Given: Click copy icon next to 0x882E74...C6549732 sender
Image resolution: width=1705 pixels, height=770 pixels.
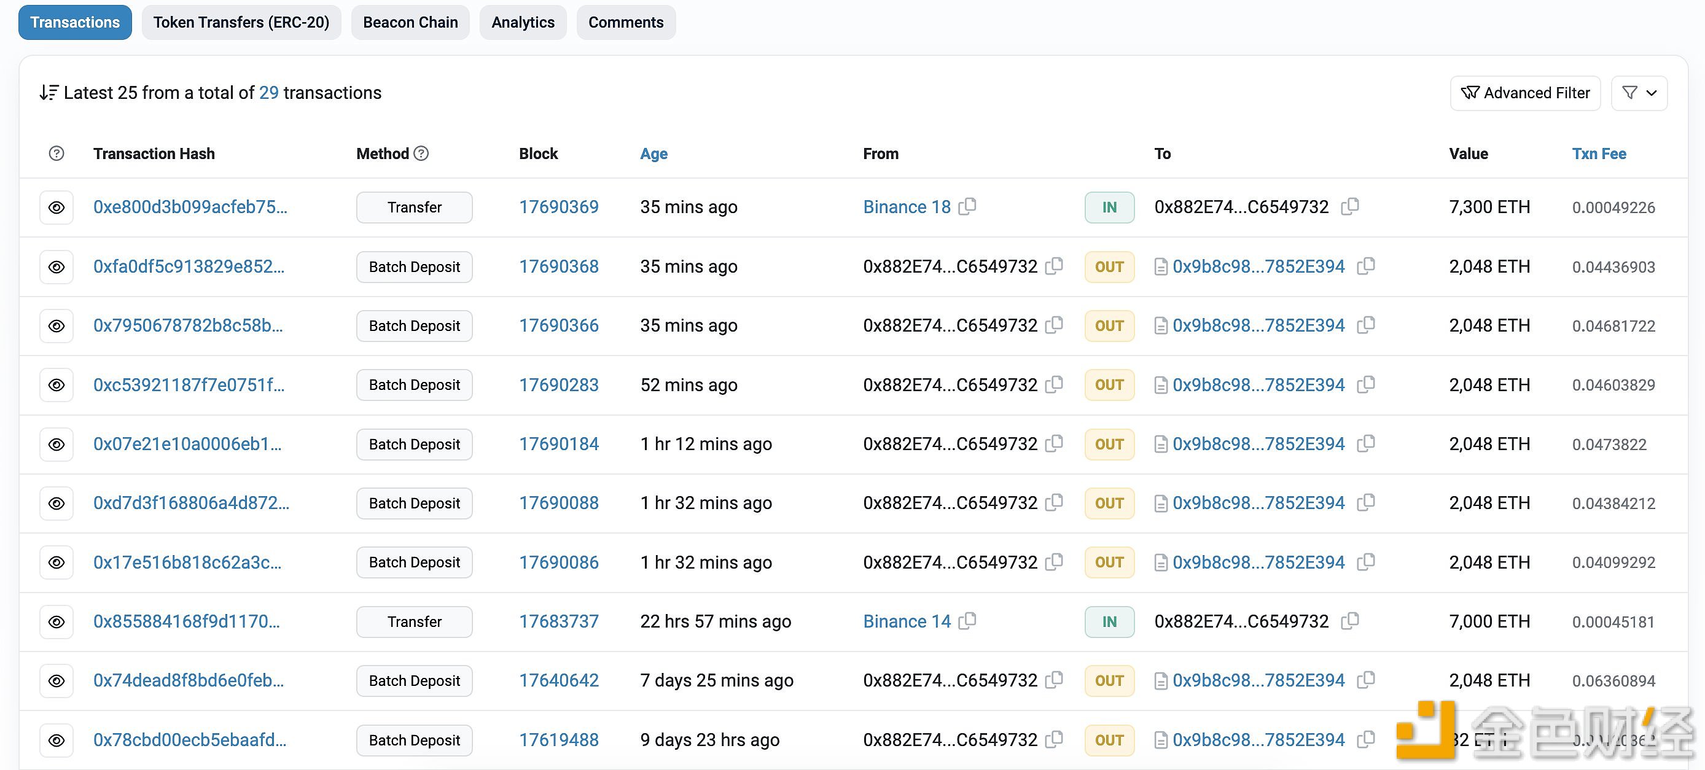Looking at the screenshot, I should pyautogui.click(x=1053, y=266).
